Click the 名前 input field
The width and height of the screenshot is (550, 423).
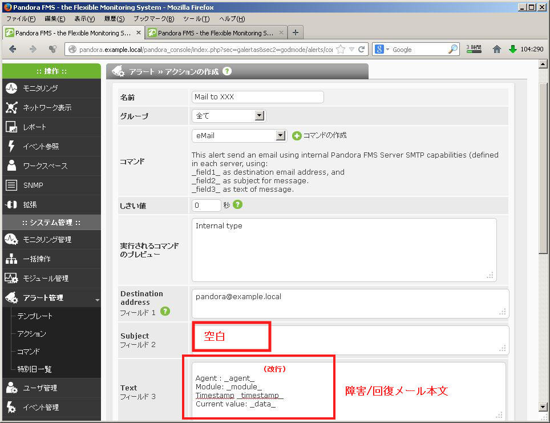(x=258, y=97)
